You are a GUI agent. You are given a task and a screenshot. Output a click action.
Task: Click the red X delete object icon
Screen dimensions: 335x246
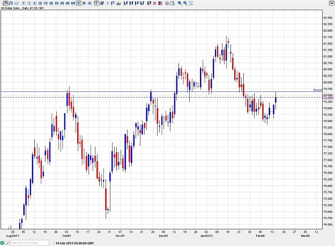tap(154, 3)
